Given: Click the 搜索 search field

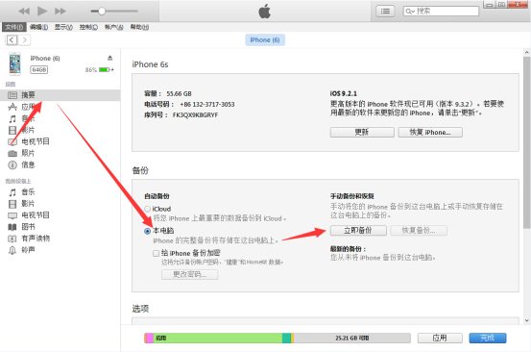Looking at the screenshot, I should pos(441,12).
